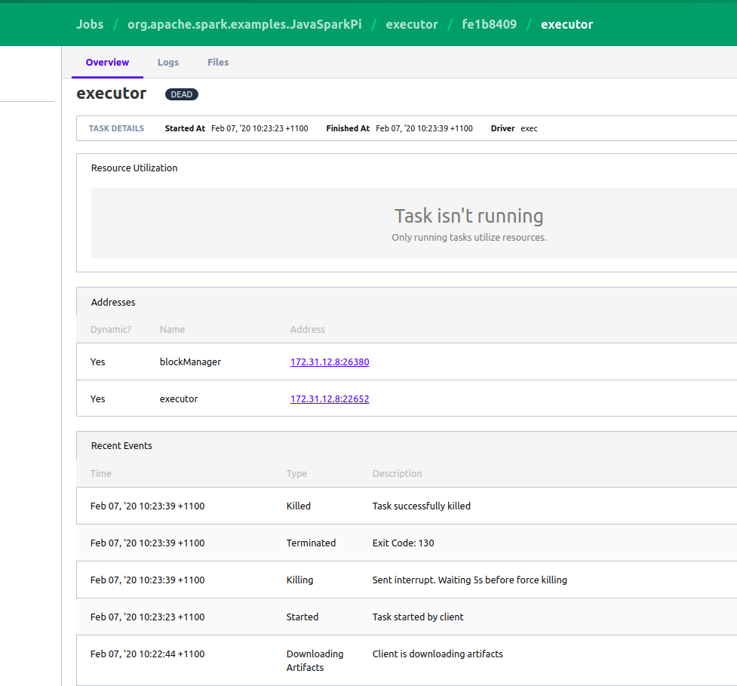
Task: Sort Recent Events by the Time column
Action: tap(100, 473)
